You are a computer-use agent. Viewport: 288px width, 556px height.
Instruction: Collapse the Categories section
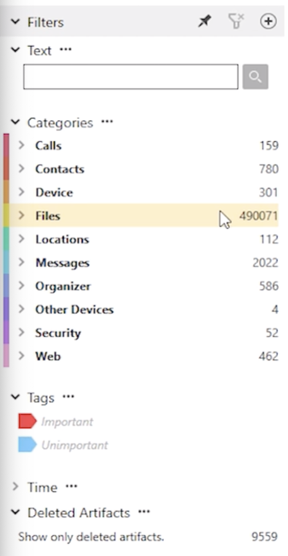coord(16,123)
